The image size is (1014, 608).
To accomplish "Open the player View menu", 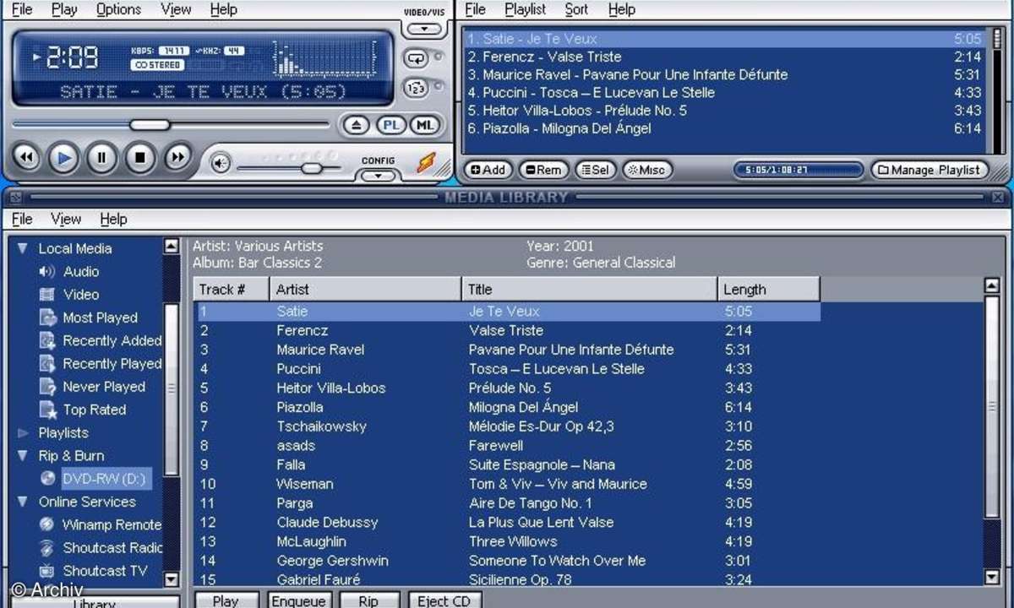I will [176, 10].
